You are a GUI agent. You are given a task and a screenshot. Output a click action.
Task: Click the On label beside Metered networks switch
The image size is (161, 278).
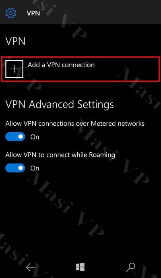coord(35,137)
